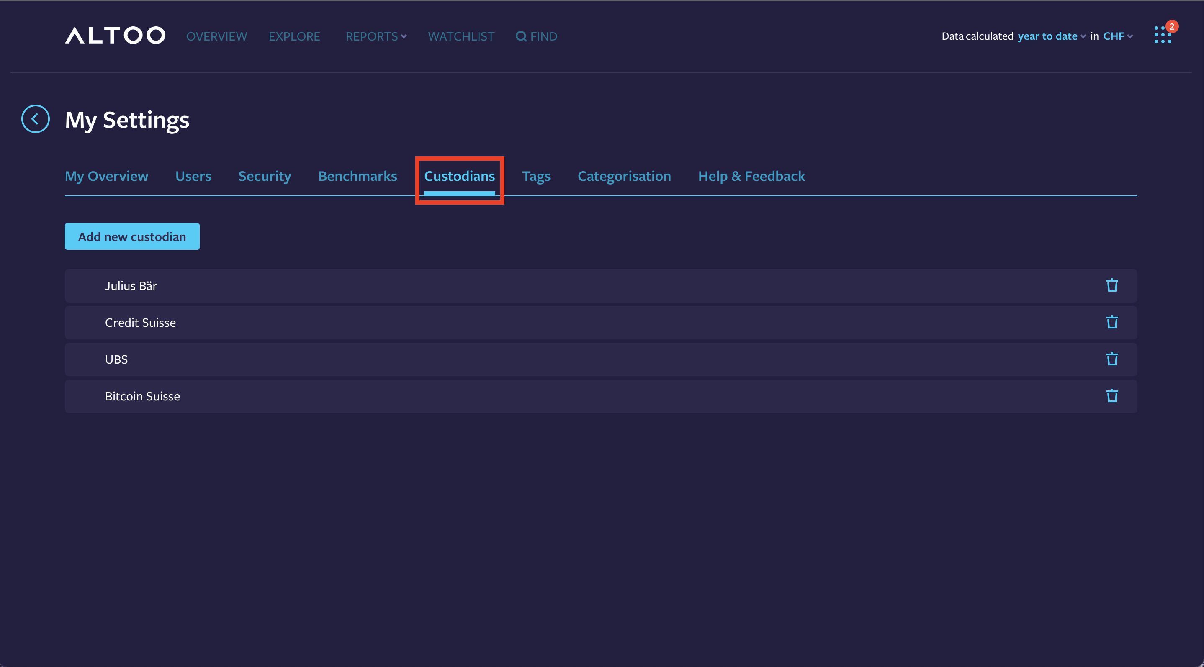
Task: Delete the UBS custodian
Action: coord(1112,359)
